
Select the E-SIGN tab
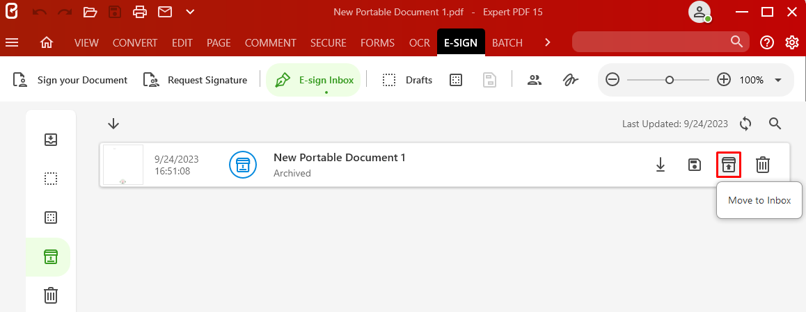(461, 43)
